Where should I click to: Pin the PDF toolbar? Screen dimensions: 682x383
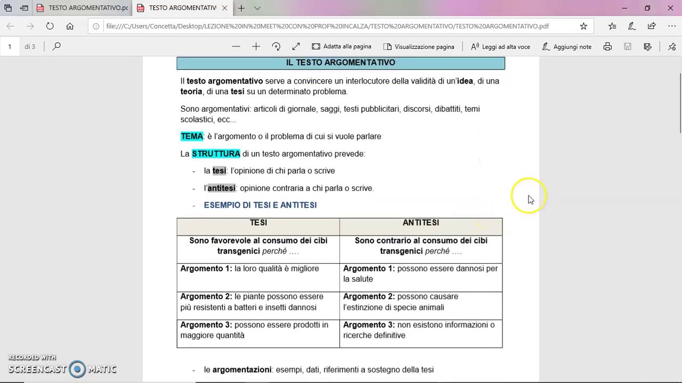pos(672,47)
